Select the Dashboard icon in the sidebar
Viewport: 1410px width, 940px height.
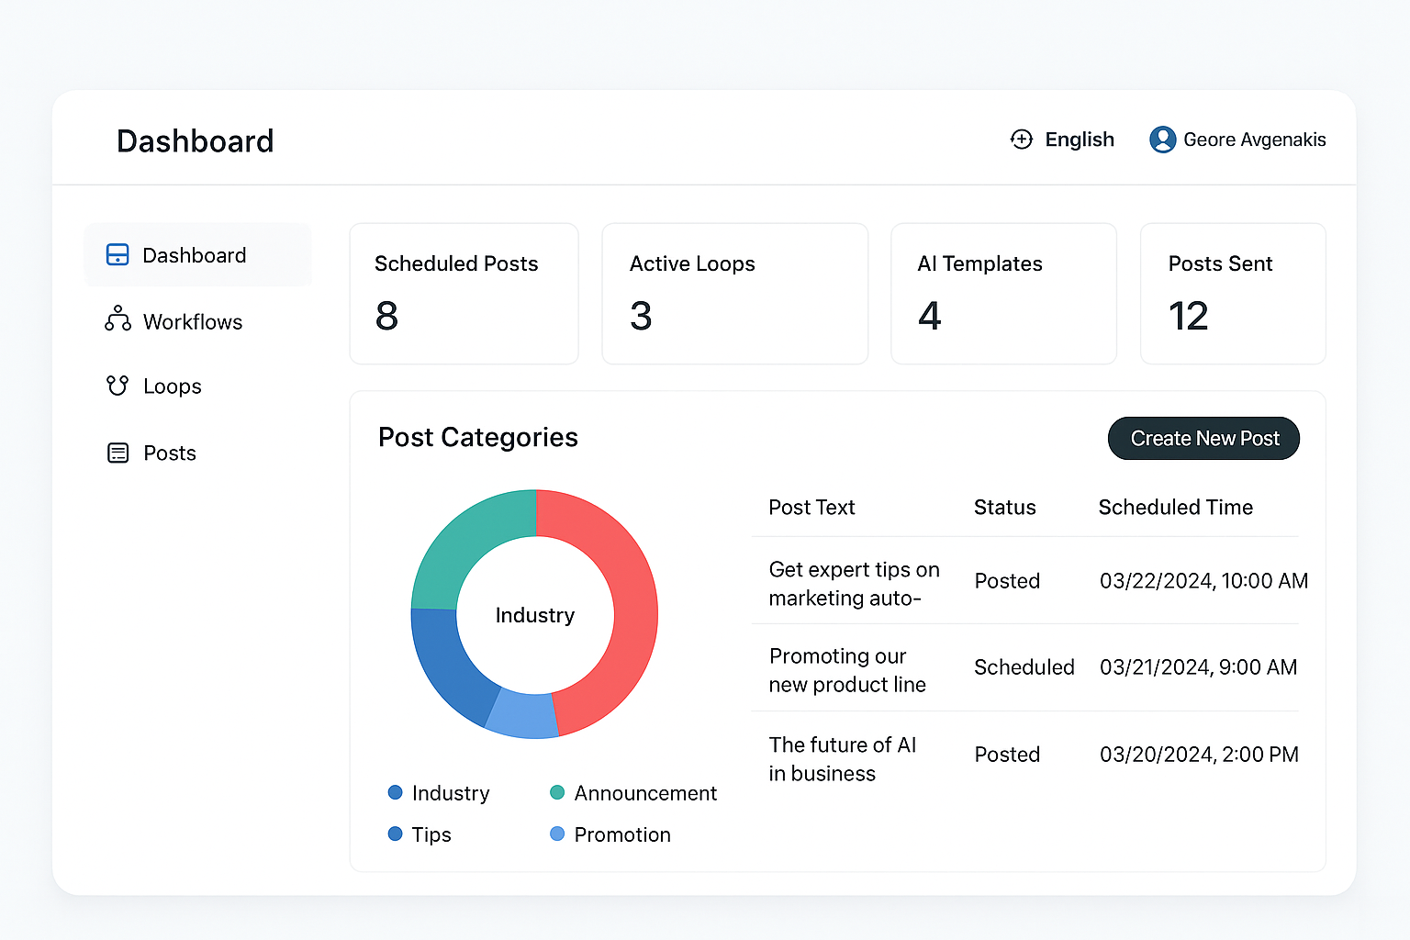(x=117, y=254)
